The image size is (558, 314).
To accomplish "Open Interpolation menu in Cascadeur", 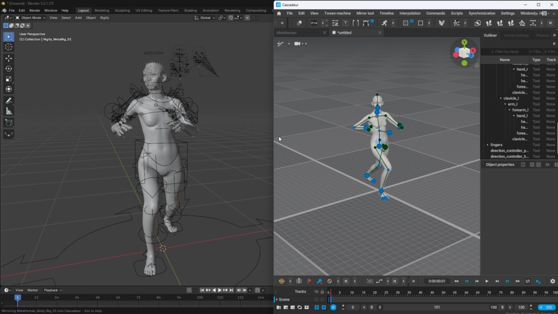I will coord(410,13).
